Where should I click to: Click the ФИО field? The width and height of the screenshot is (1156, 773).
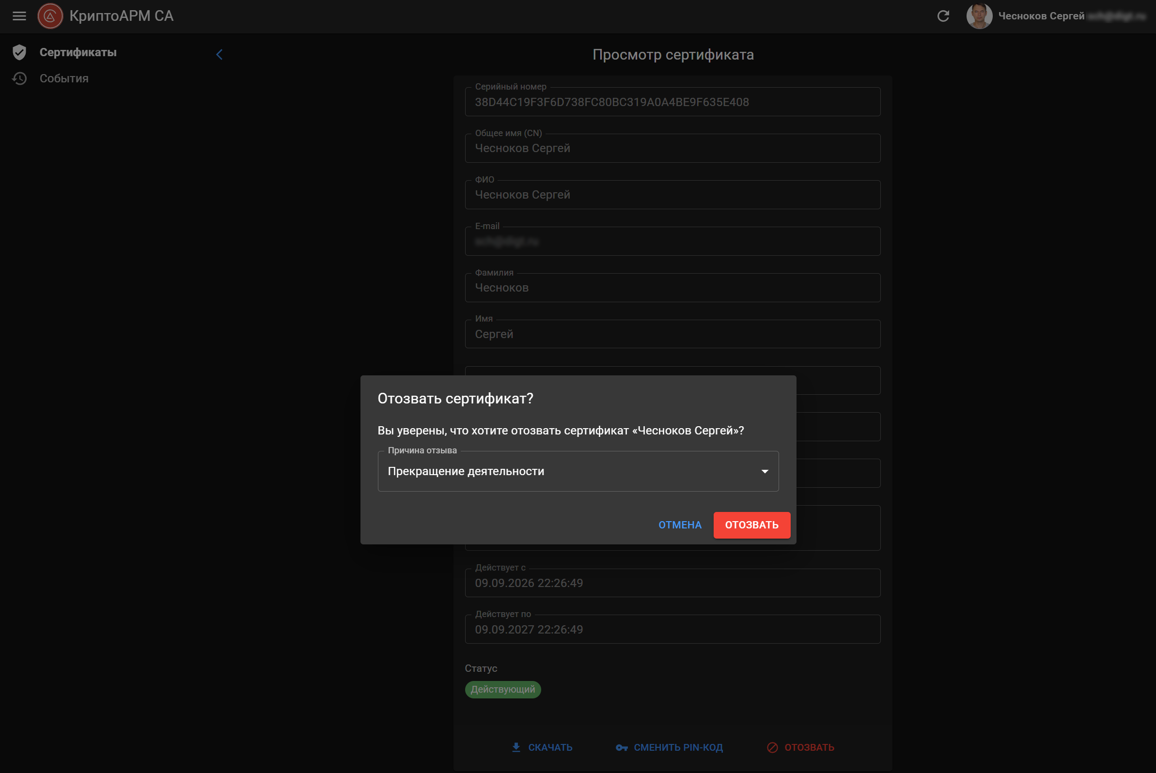pos(672,195)
